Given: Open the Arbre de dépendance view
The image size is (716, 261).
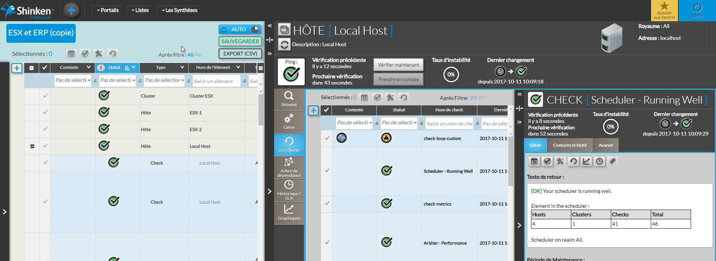Looking at the screenshot, I should [x=289, y=167].
